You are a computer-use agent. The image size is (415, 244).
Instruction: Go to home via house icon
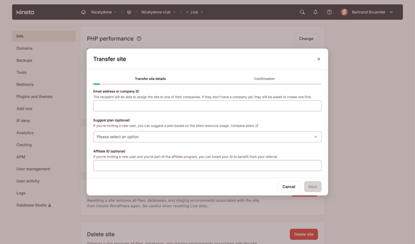pyautogui.click(x=84, y=12)
